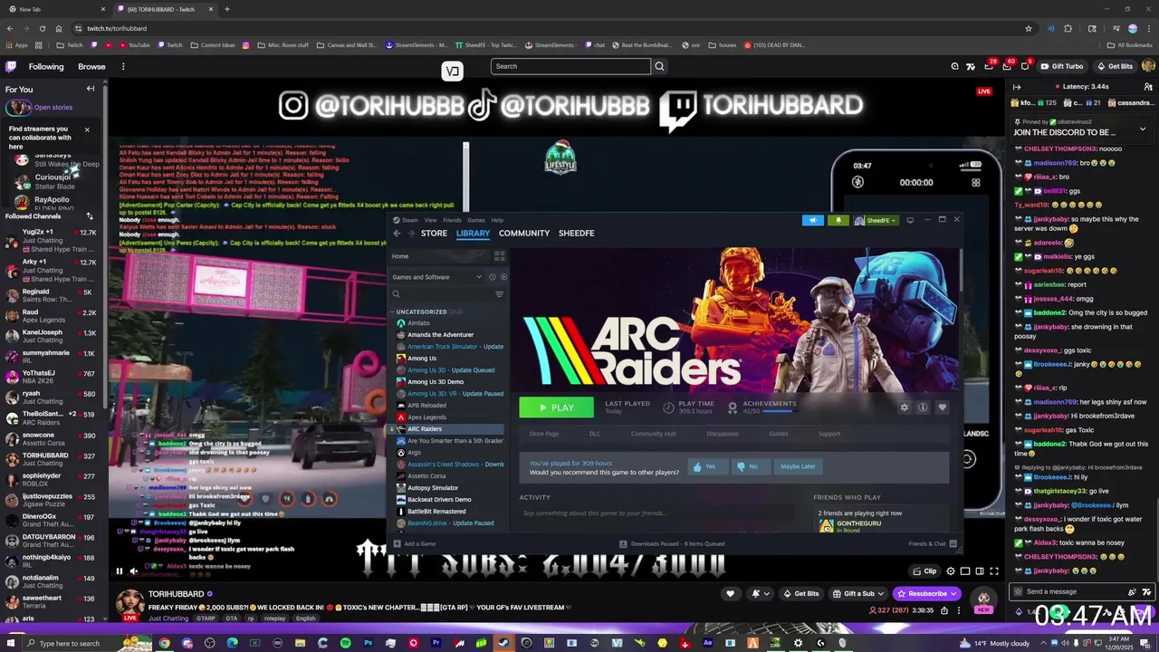Open the Steam View menu
This screenshot has width=1159, height=652.
coord(431,220)
